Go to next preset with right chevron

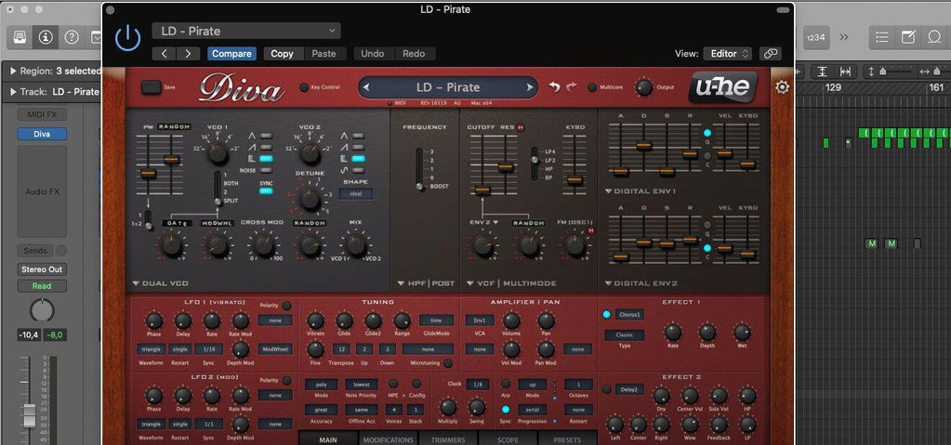click(188, 53)
